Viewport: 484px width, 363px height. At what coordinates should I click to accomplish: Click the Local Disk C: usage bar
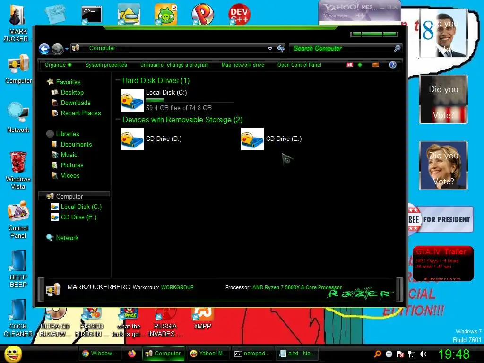[190, 100]
